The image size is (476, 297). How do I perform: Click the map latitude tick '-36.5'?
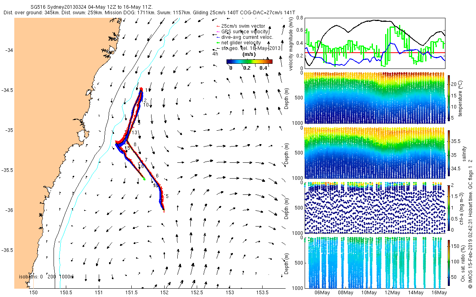8,250
